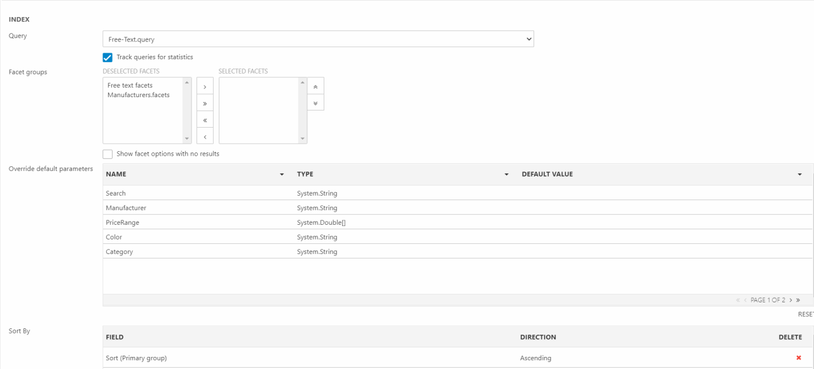Click Ascending direction in Sort By

pos(535,358)
